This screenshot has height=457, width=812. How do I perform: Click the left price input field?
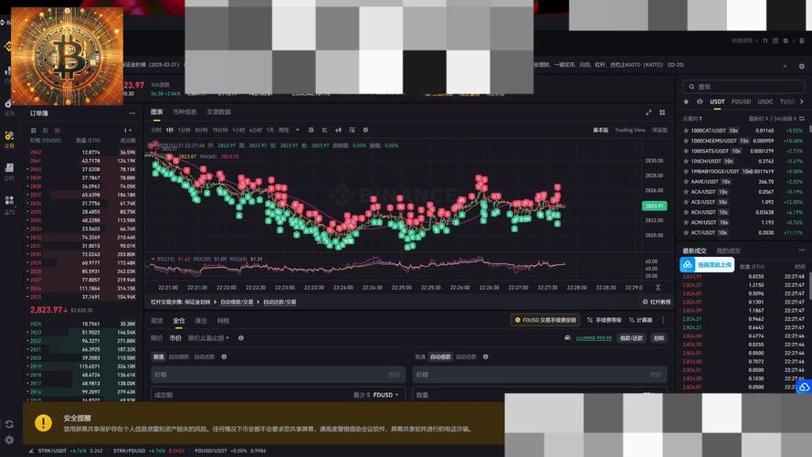click(278, 374)
